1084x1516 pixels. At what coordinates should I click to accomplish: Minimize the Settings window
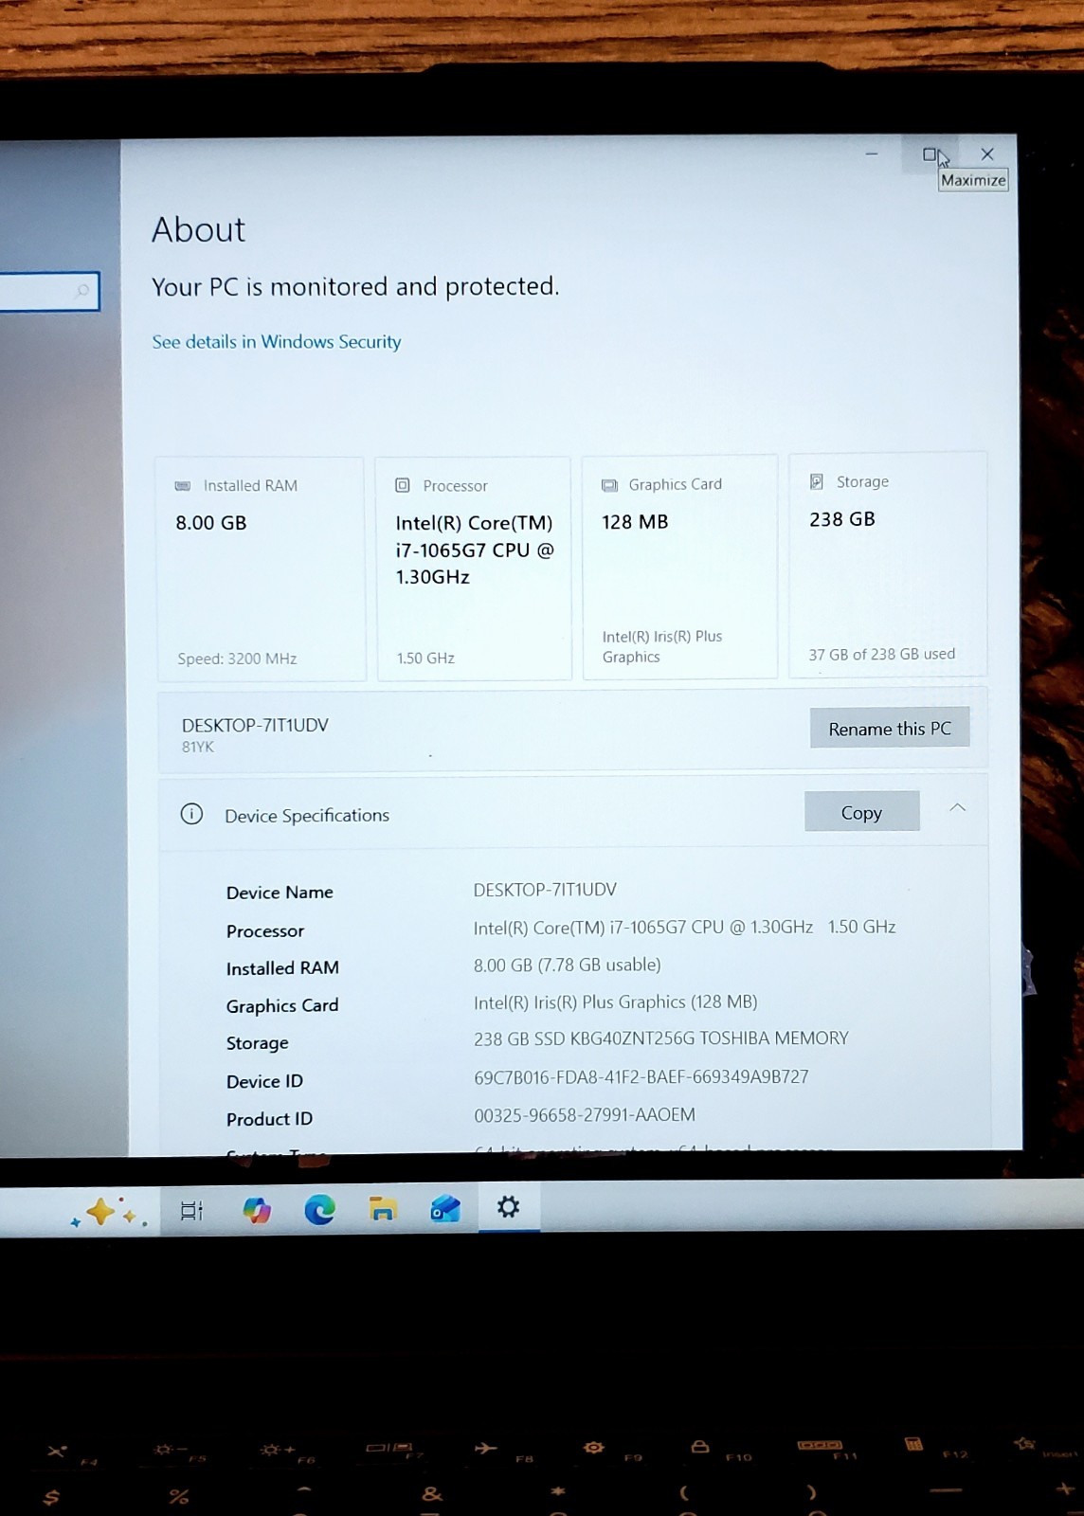point(872,153)
